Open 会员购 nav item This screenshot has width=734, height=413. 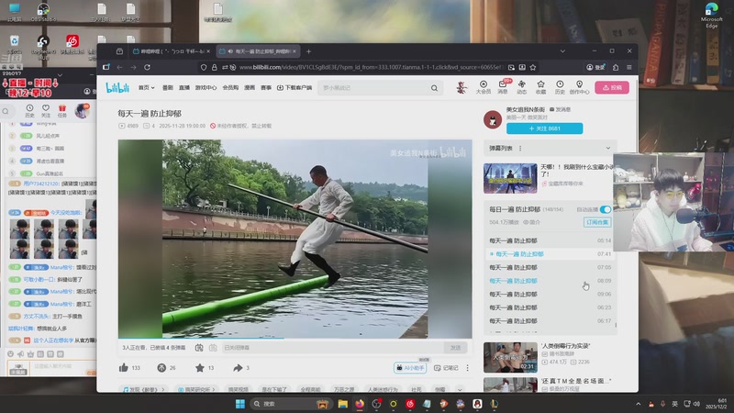click(230, 87)
